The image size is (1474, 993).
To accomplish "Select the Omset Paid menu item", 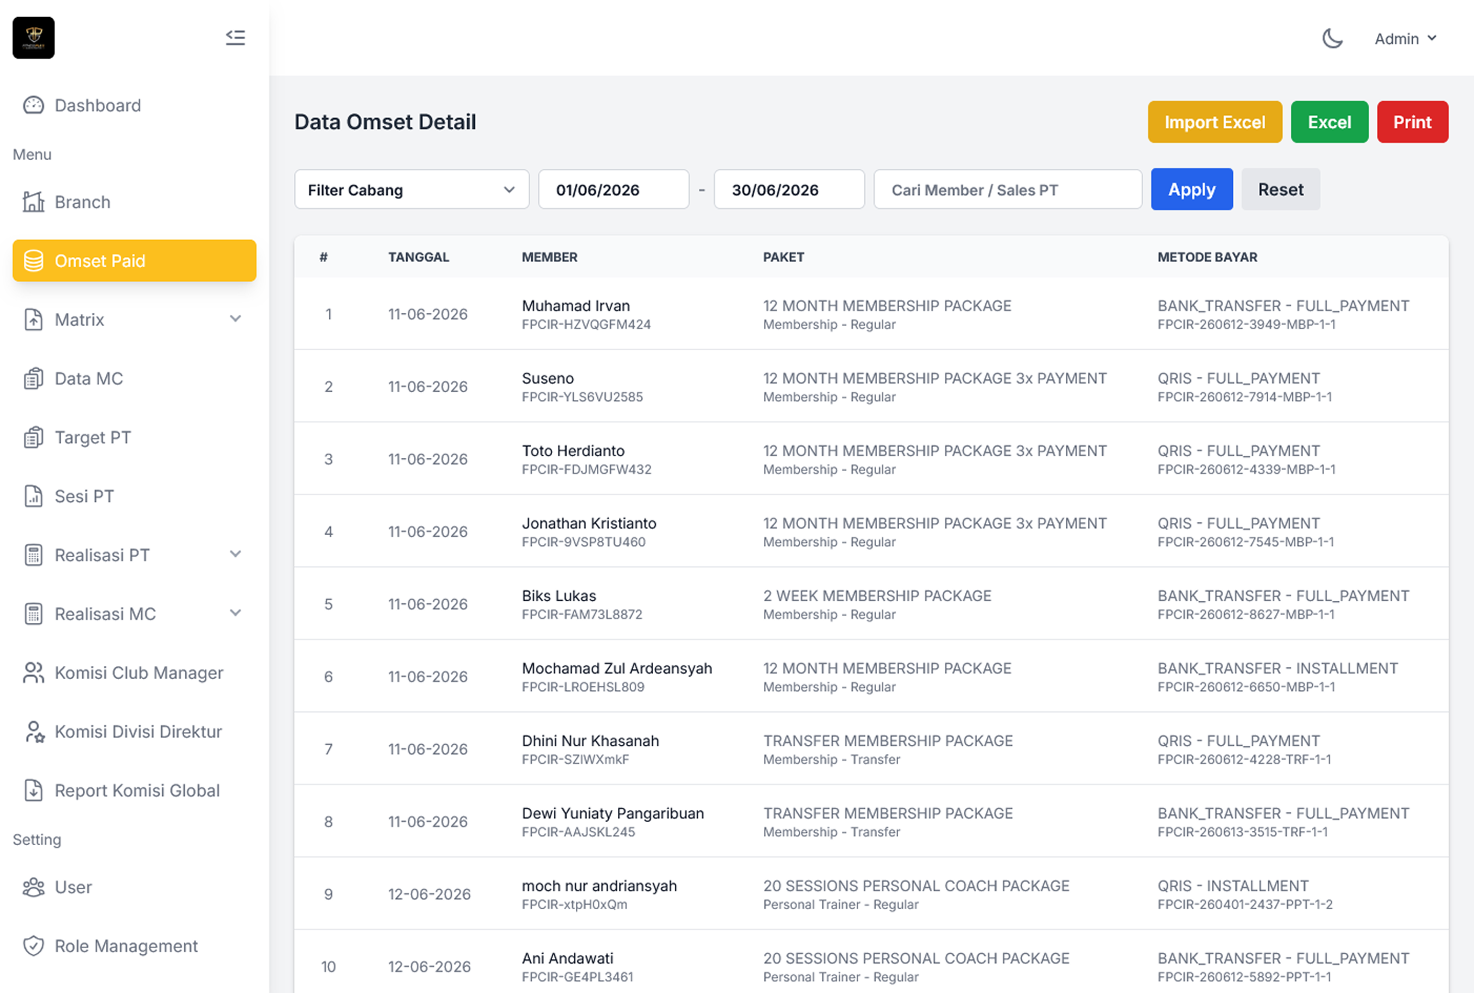I will point(134,261).
